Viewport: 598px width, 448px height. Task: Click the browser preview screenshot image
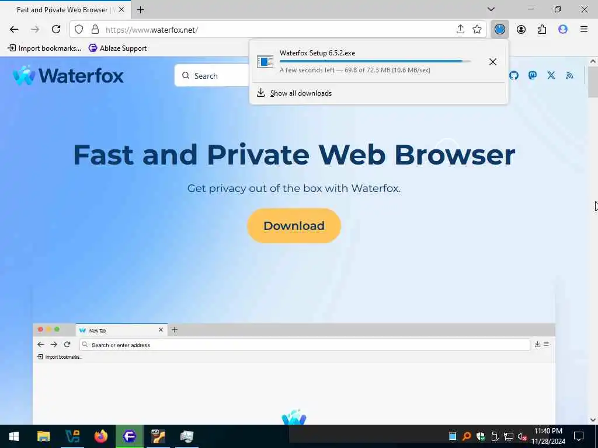294,373
